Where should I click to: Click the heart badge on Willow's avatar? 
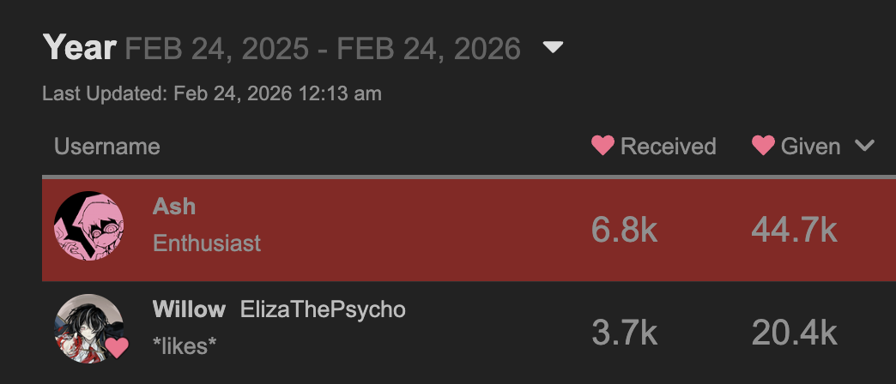click(x=116, y=348)
